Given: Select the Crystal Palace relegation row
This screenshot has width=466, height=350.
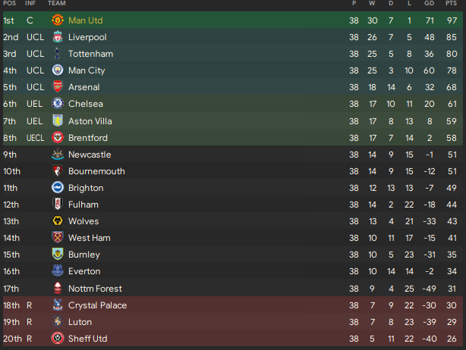Looking at the screenshot, I should click(228, 305).
